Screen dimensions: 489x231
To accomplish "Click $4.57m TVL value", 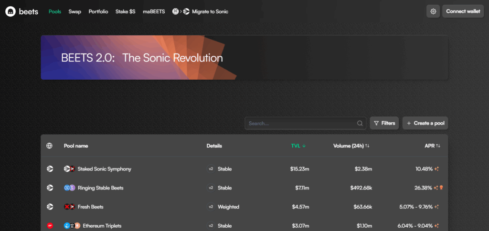I will (301, 207).
